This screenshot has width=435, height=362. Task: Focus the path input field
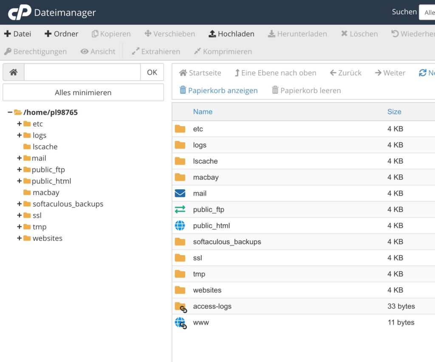click(x=82, y=72)
